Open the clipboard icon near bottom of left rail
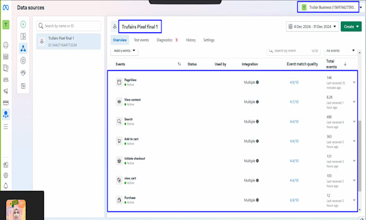 (6, 165)
